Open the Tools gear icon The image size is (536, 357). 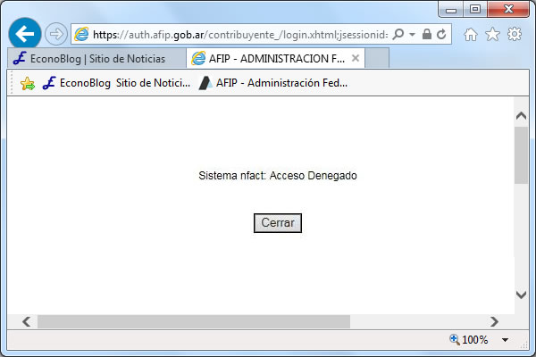tap(515, 34)
